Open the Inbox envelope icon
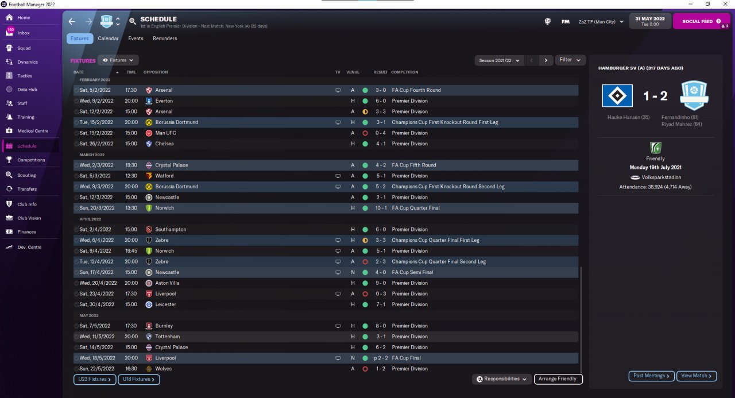The image size is (735, 398). point(9,33)
